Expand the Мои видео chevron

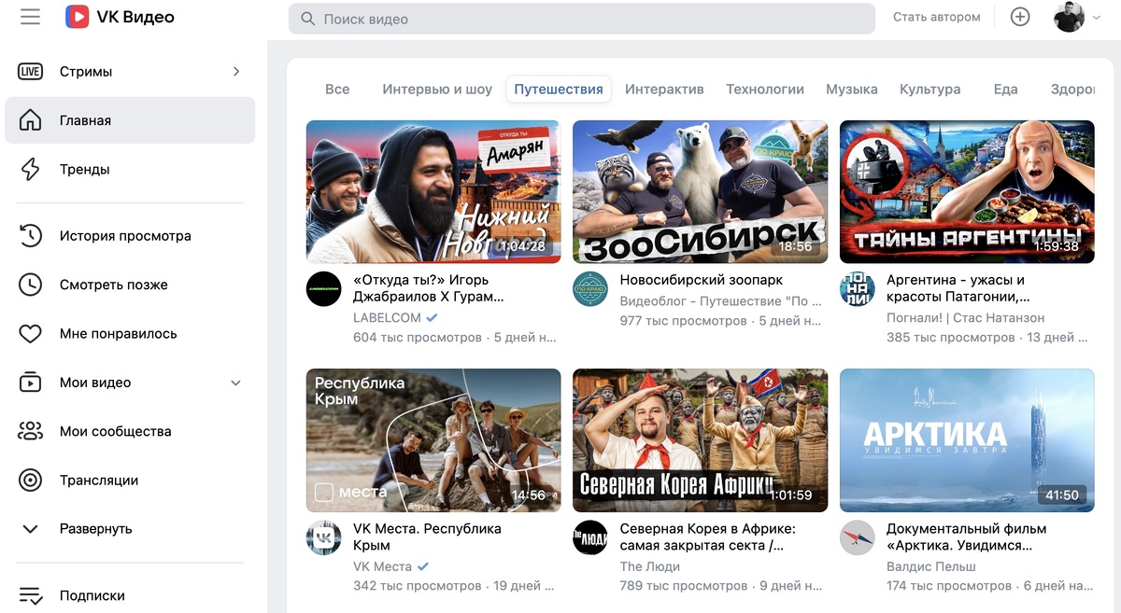coord(235,383)
